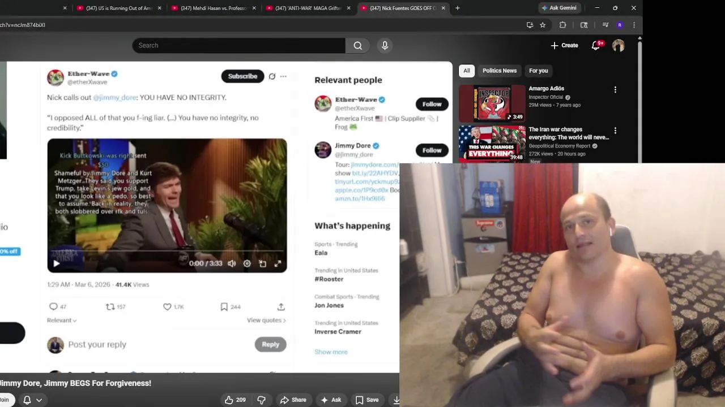Screen dimensions: 725x407
Task: Click the jimmydore.com tour link
Action: point(375,164)
